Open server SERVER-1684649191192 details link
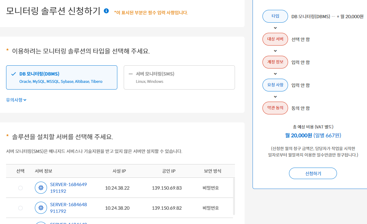This screenshot has width=367, height=224. coord(68,188)
